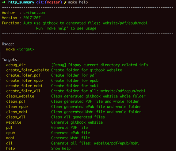Click the clean_website target name
Viewport: 176px width, 151px height.
point(20,96)
